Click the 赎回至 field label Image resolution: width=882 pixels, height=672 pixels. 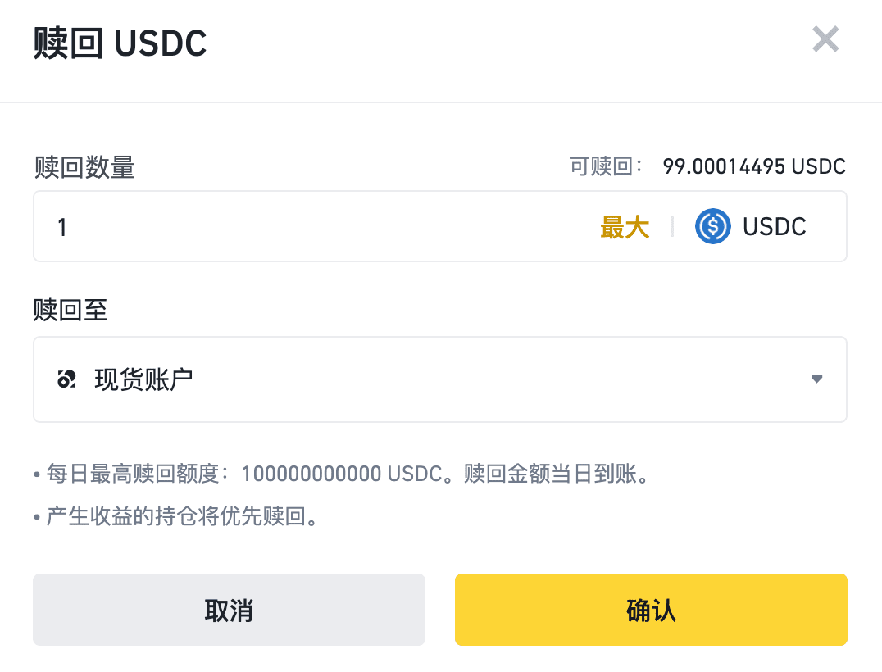[70, 311]
